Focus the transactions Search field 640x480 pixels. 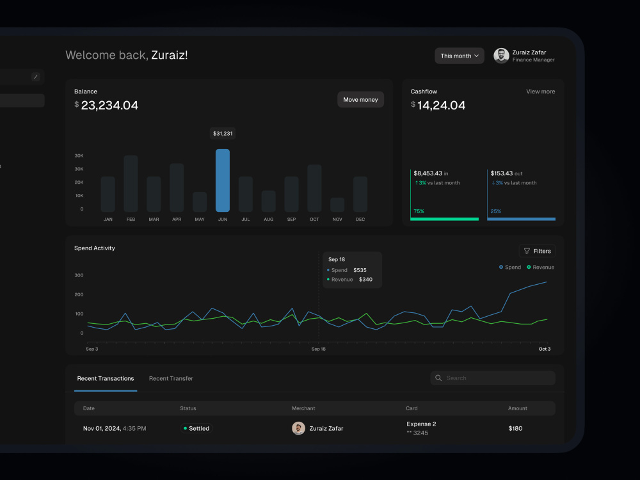[x=493, y=378]
